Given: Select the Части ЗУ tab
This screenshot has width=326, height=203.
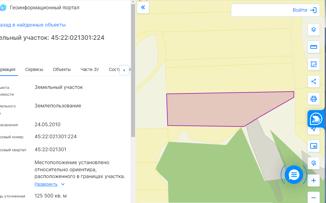Looking at the screenshot, I should (90, 69).
